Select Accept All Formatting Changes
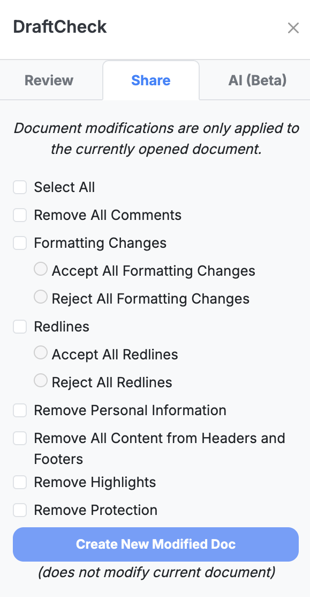The height and width of the screenshot is (597, 310). pos(41,269)
